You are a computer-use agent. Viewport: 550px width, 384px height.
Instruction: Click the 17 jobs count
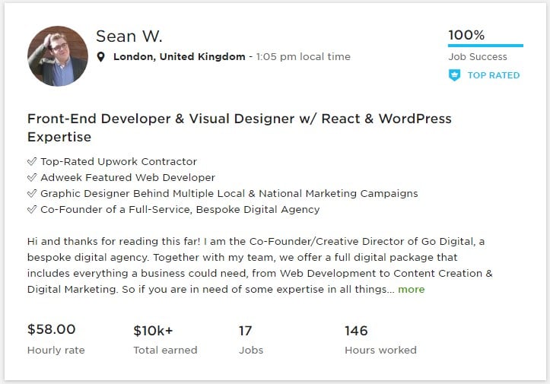[x=246, y=330]
